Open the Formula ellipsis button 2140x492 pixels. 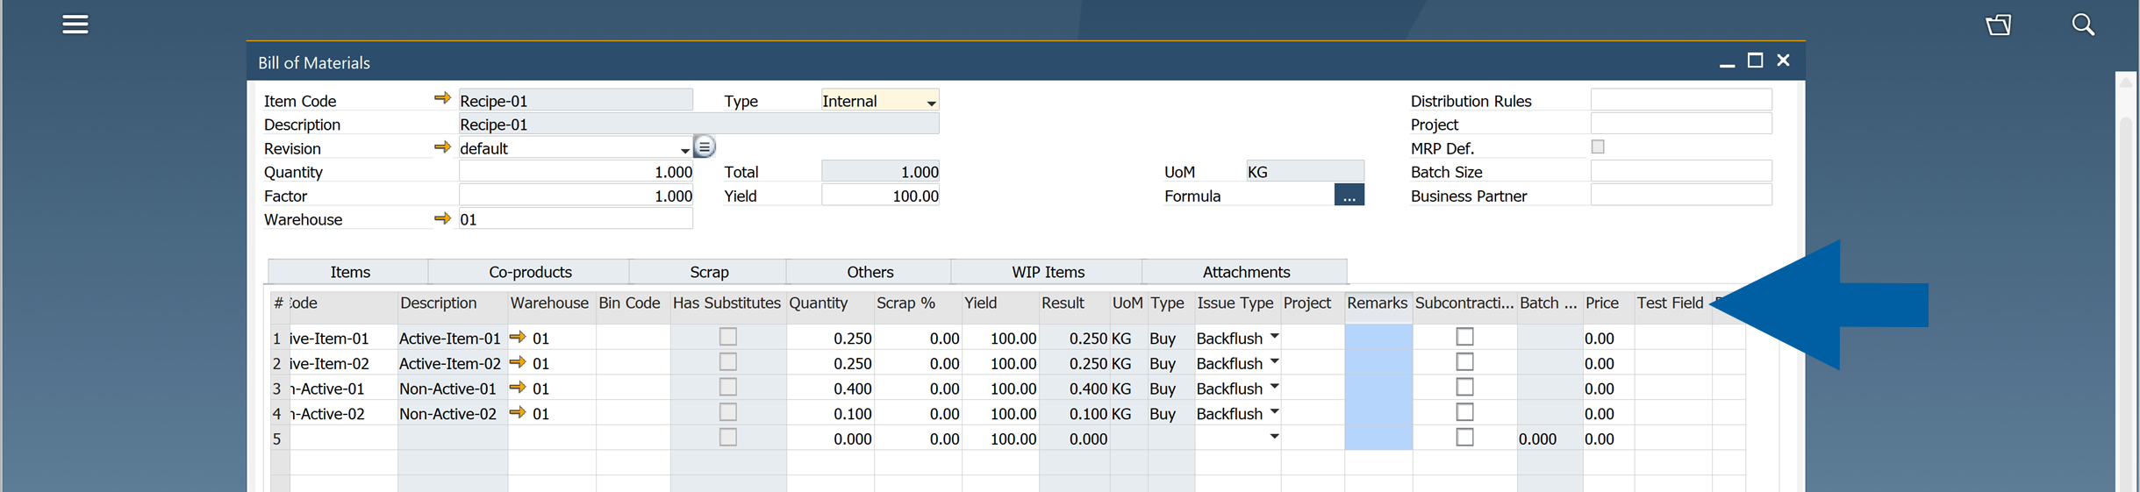[x=1349, y=195]
